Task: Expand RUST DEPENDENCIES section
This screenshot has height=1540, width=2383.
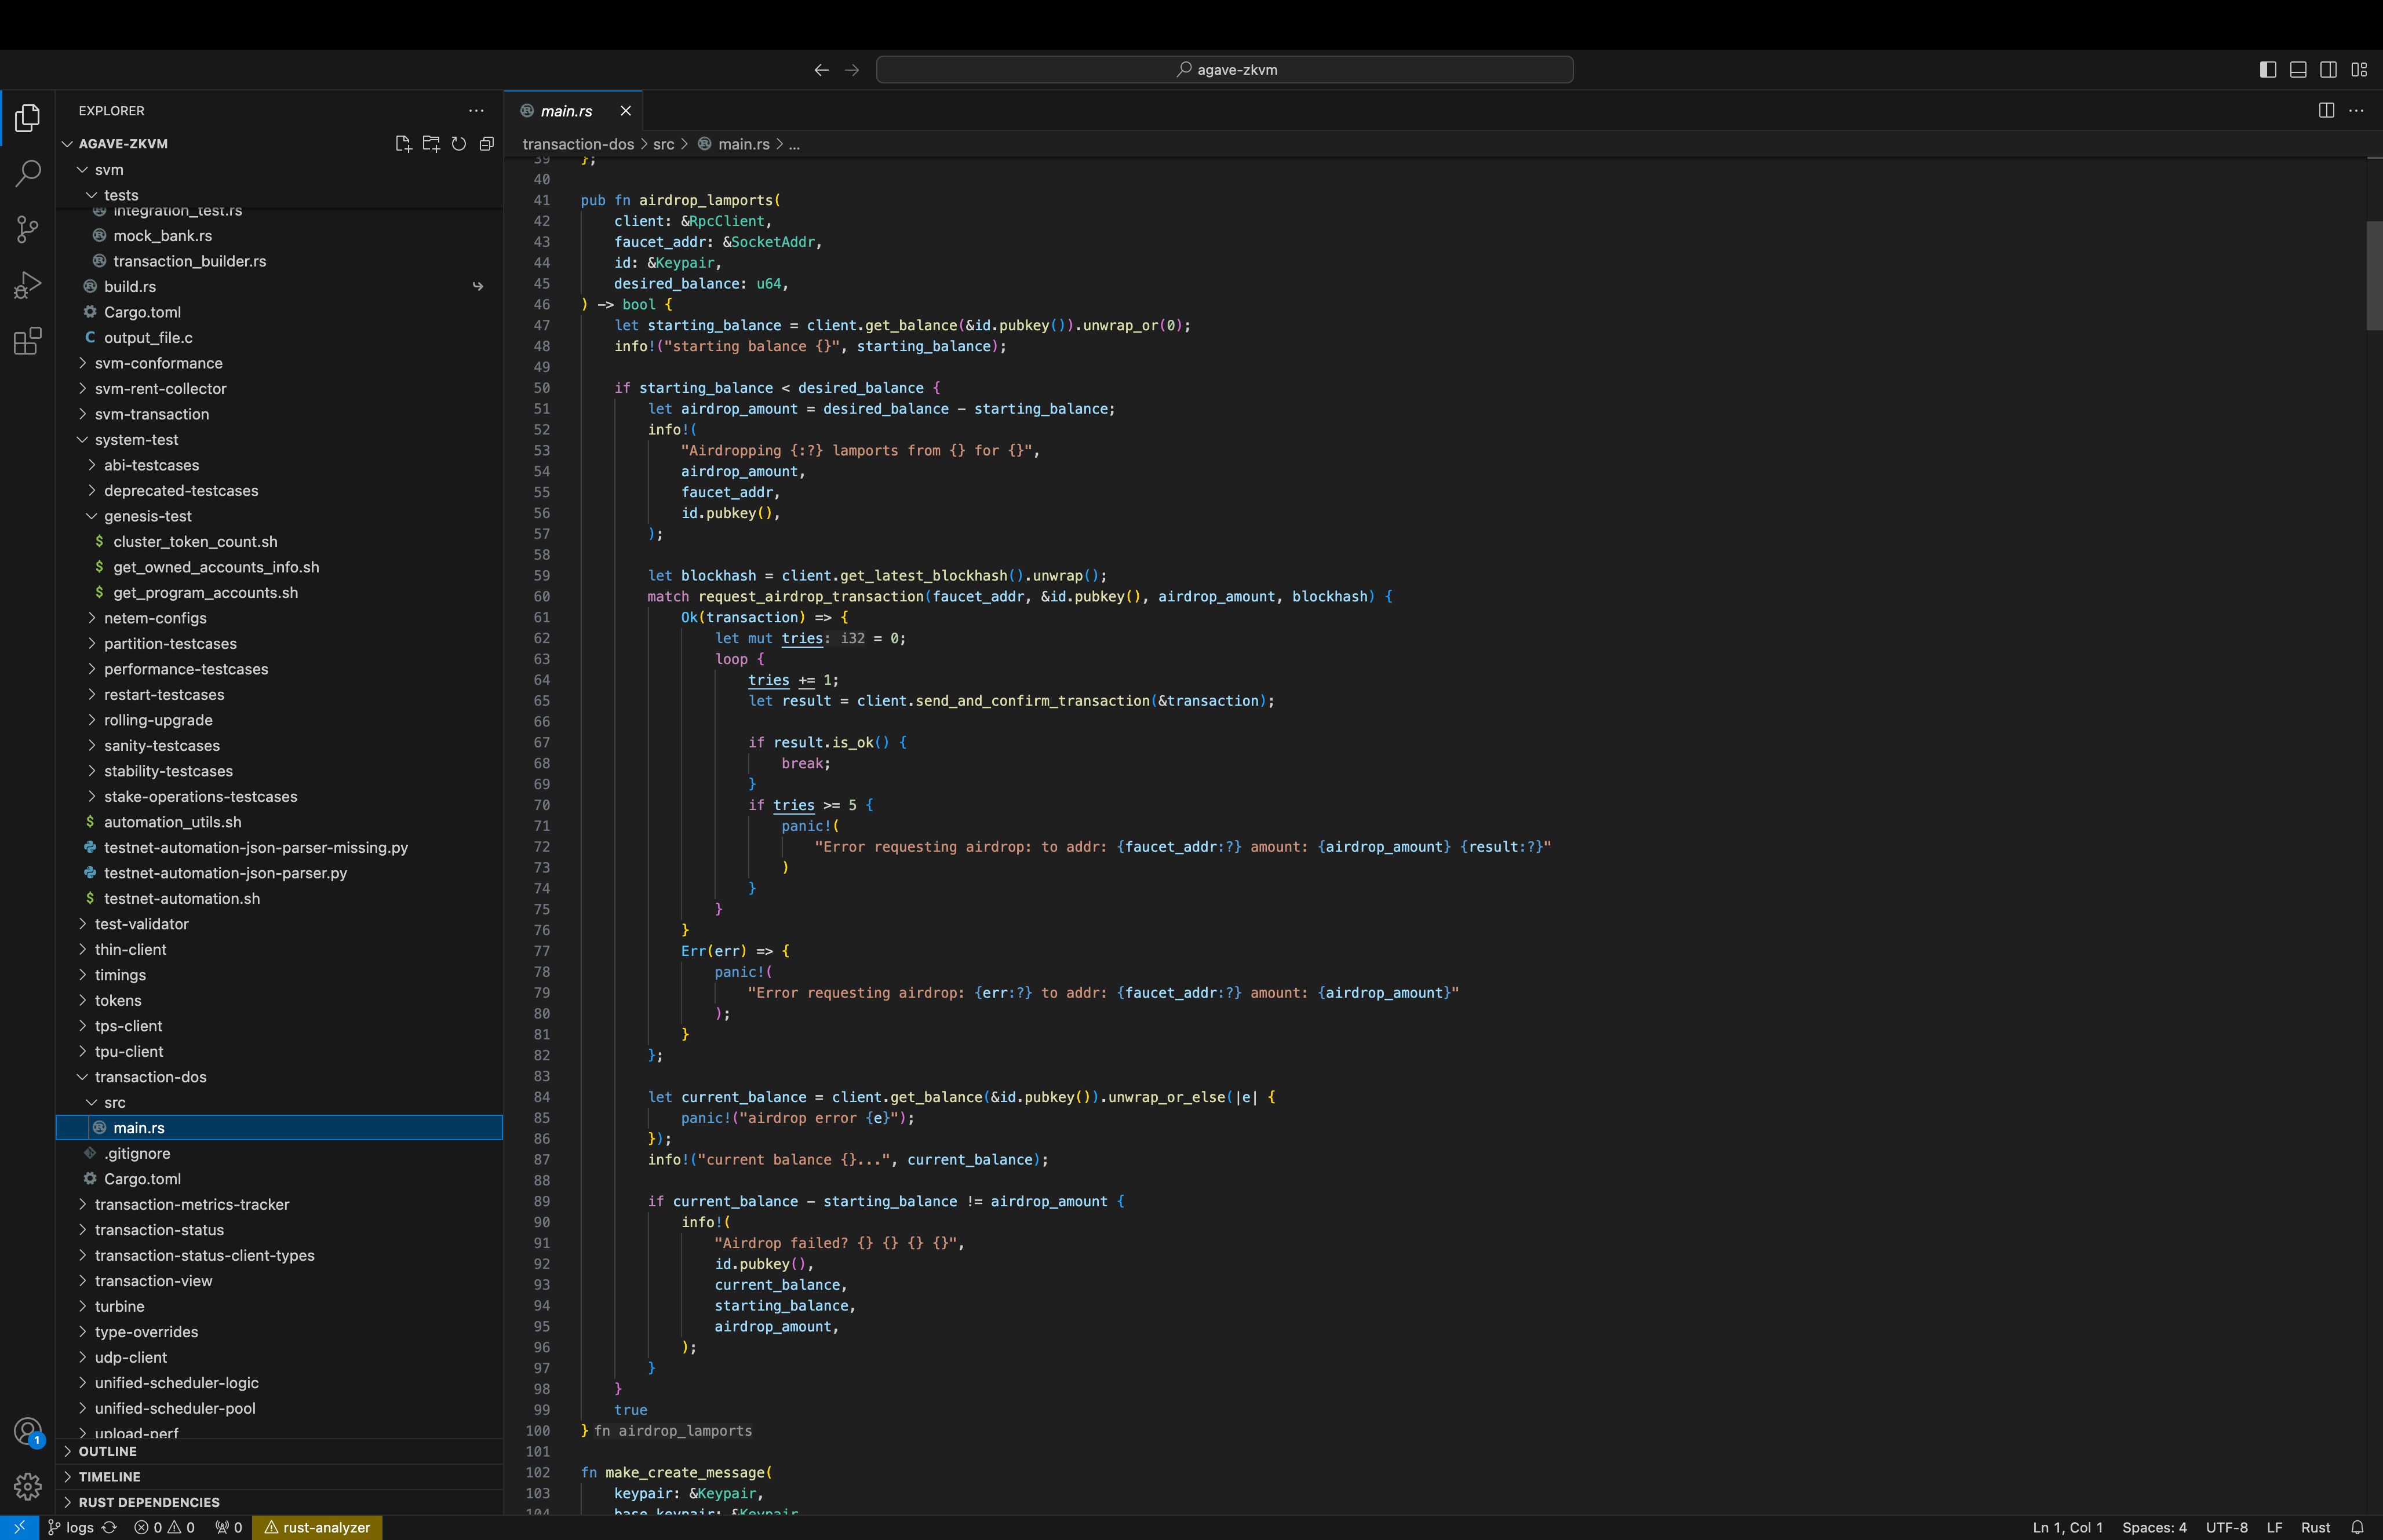Action: (279, 1502)
